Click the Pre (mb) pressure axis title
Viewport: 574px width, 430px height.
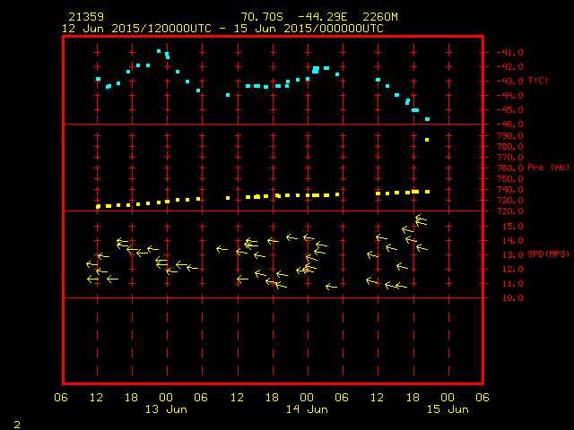[548, 168]
